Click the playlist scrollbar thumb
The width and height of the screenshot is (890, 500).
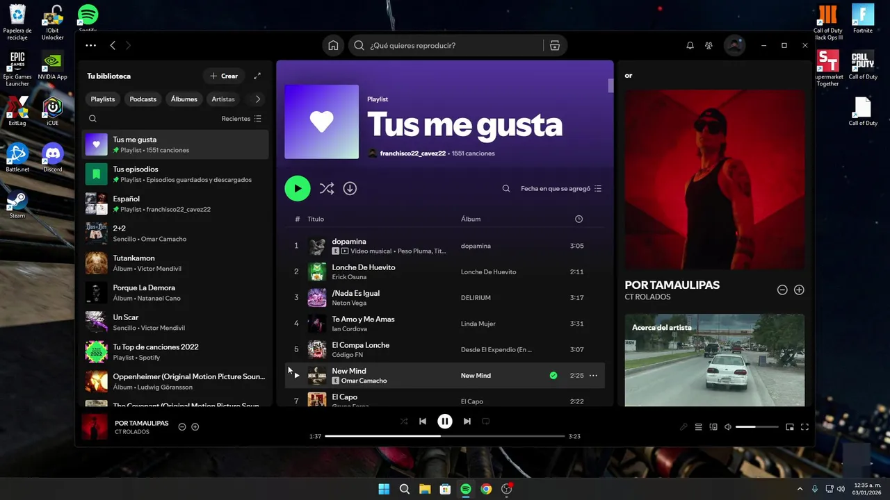(x=610, y=85)
